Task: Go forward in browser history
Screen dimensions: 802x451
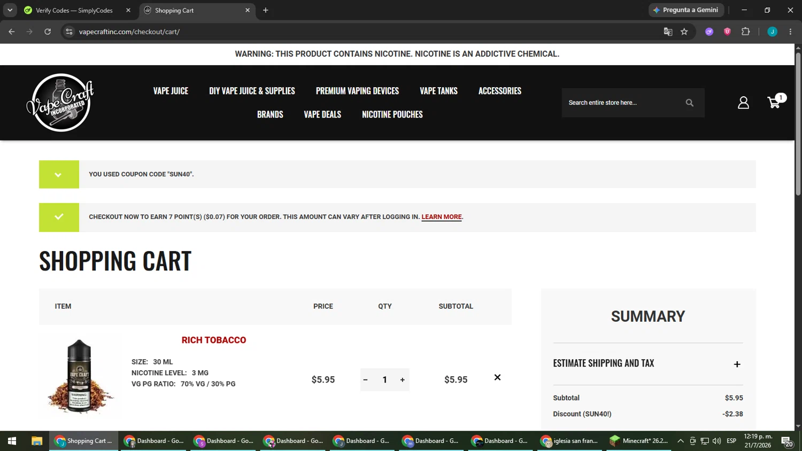Action: coord(29,32)
